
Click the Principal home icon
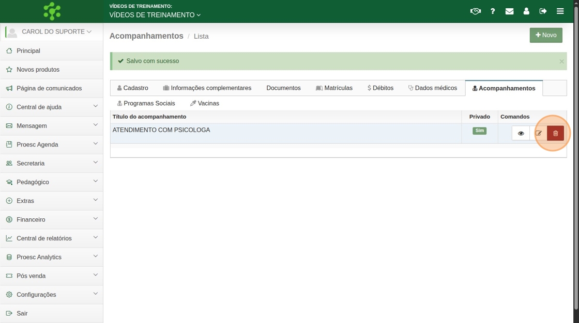(9, 51)
